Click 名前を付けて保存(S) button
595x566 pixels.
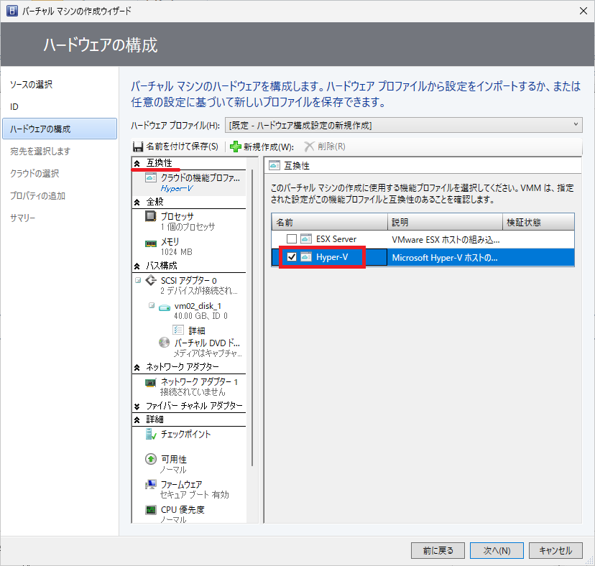point(176,147)
